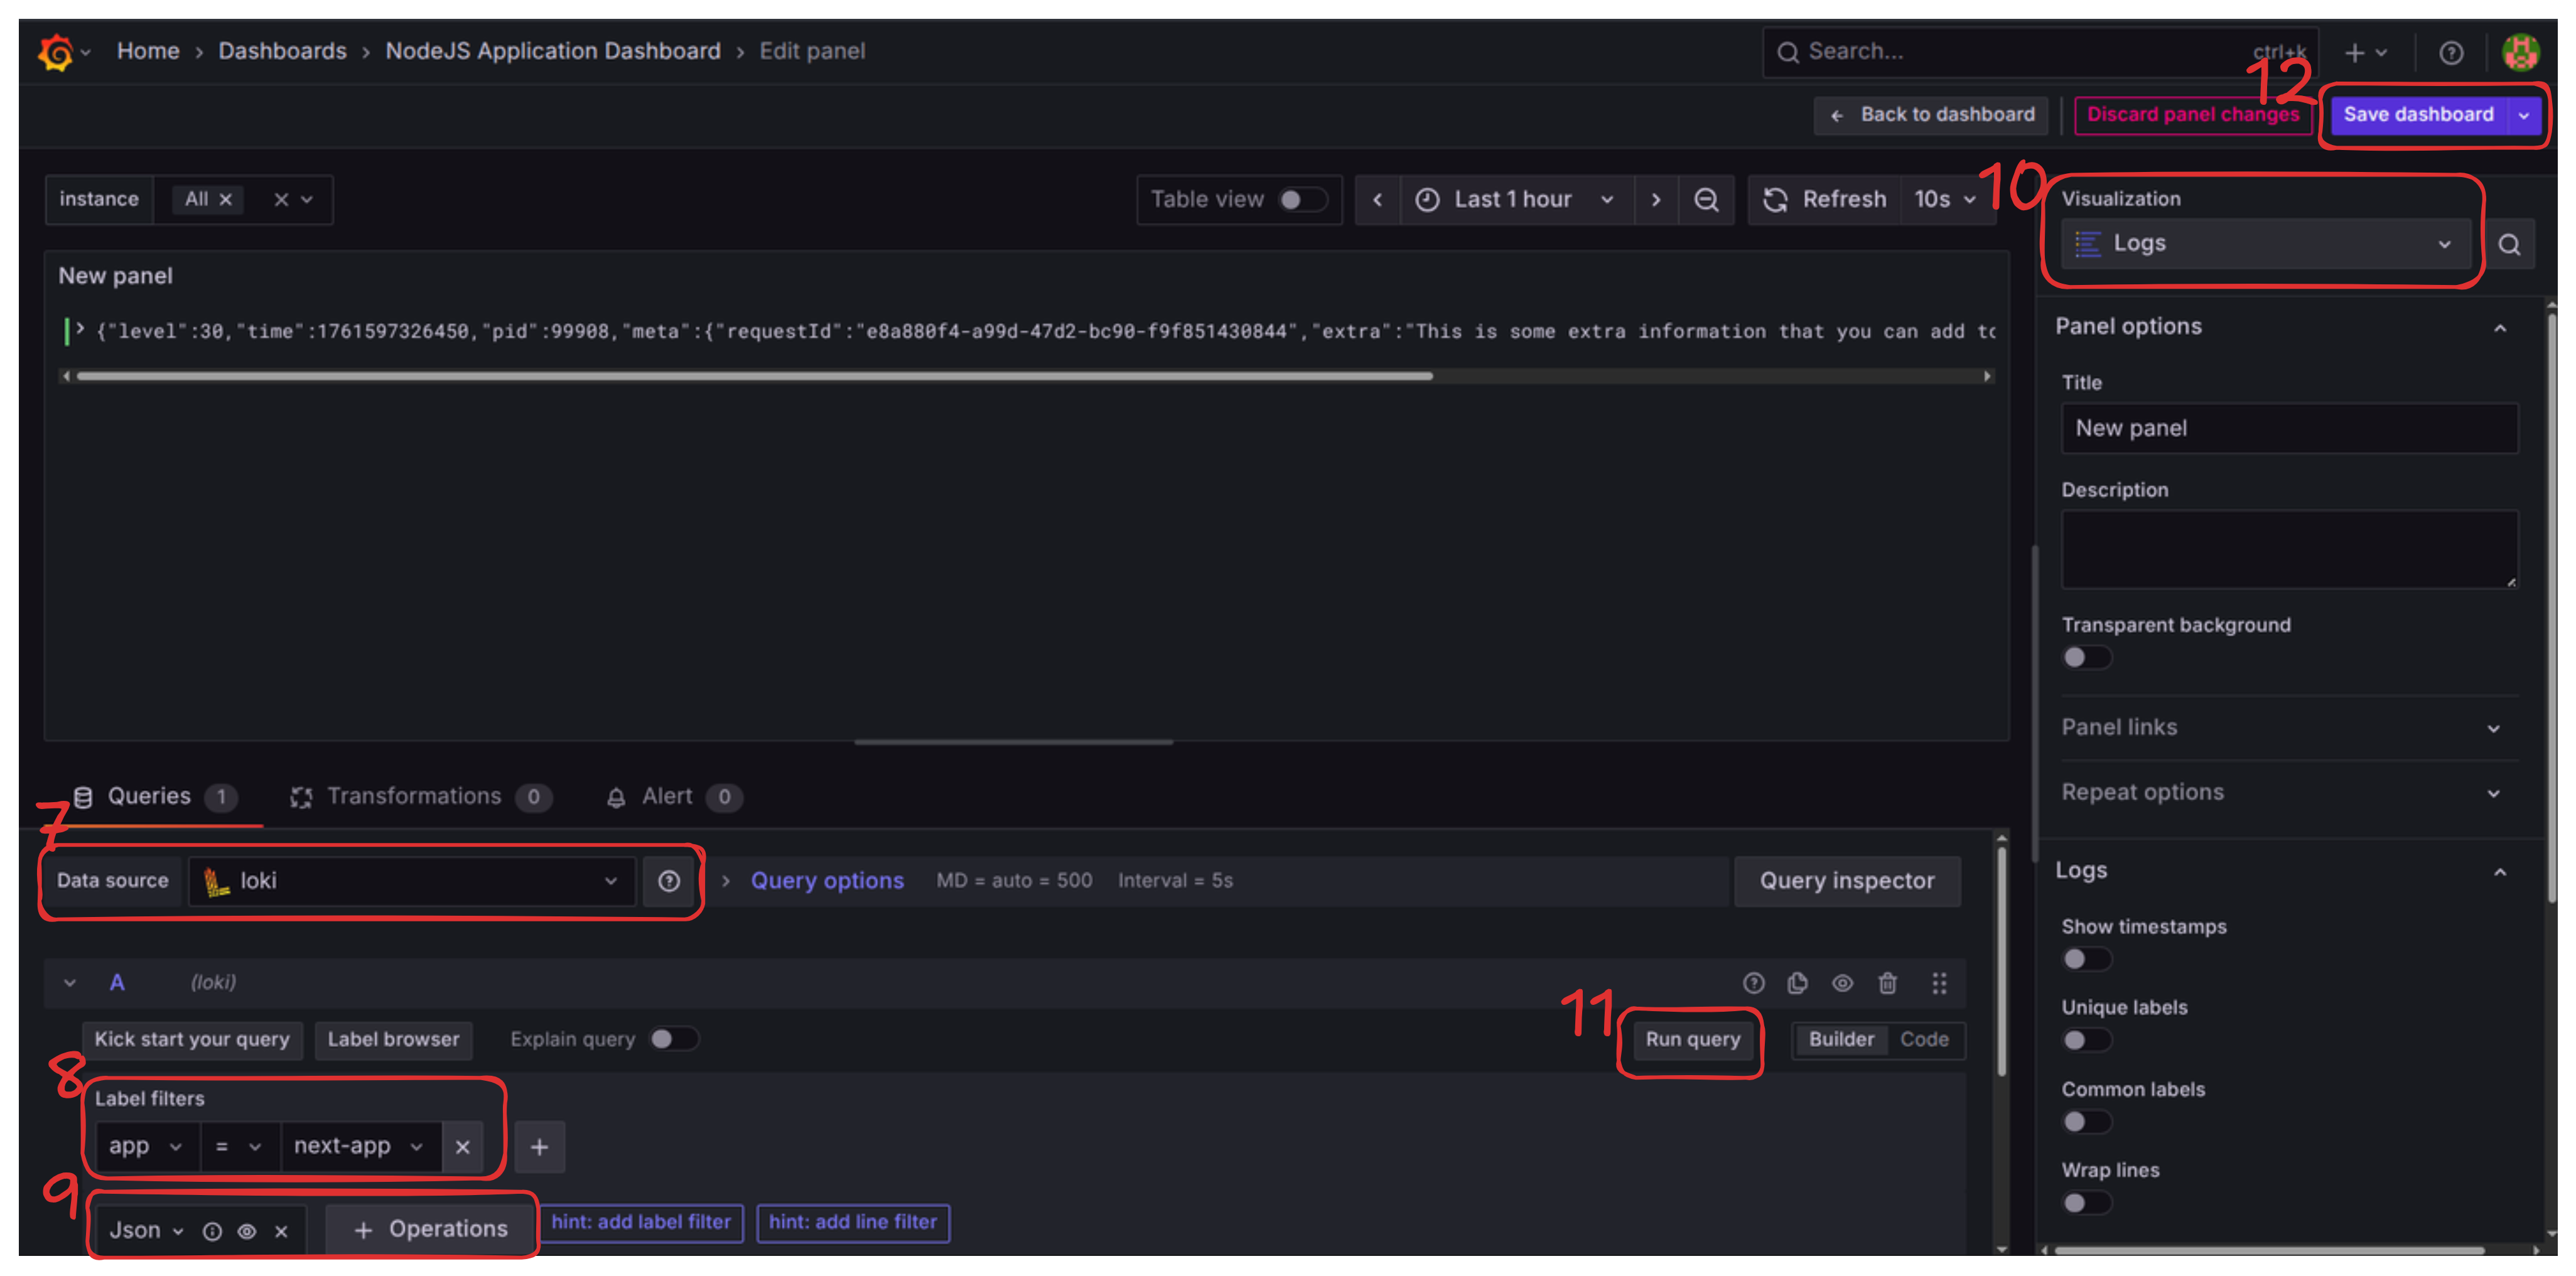Open the 10s auto-refresh interval dropdown
The width and height of the screenshot is (2576, 1276).
1944,199
